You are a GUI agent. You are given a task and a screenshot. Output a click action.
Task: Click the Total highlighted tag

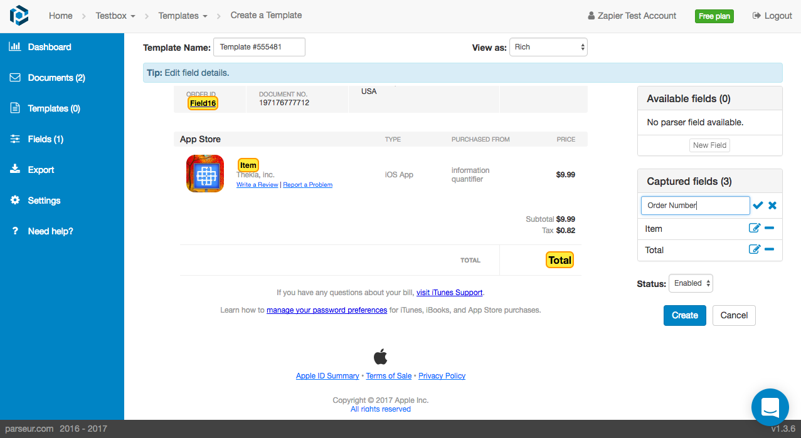click(560, 260)
